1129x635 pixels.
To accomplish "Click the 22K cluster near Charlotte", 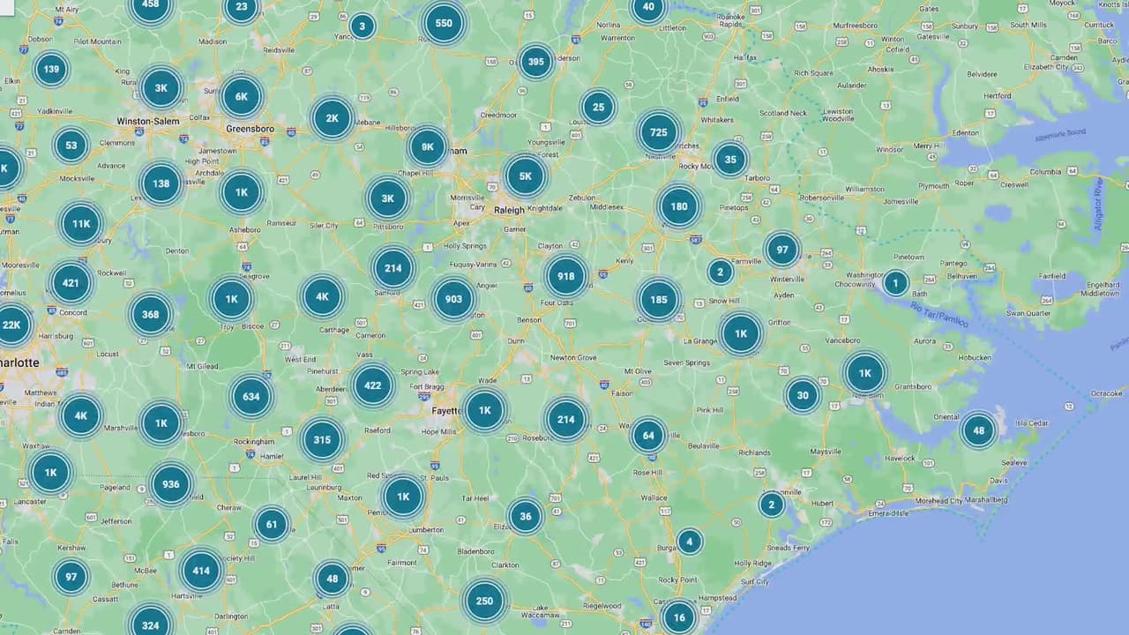I will click(12, 325).
